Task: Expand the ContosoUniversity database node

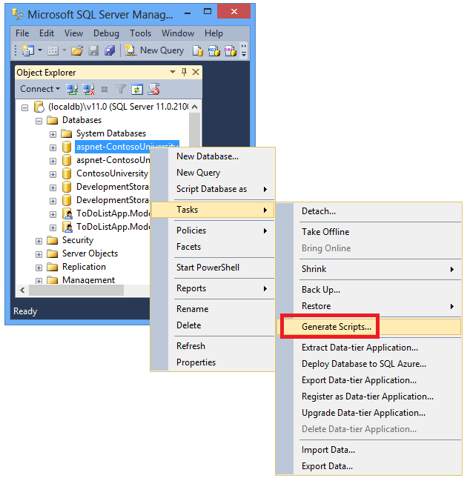Action: (53, 174)
